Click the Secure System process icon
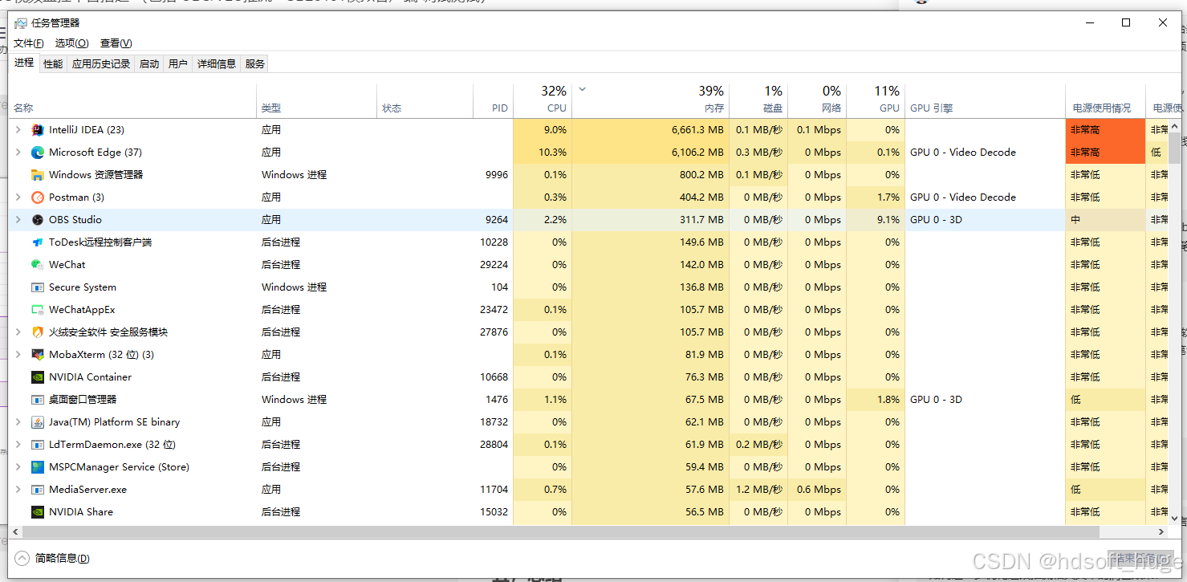Image resolution: width=1187 pixels, height=582 pixels. [x=37, y=287]
